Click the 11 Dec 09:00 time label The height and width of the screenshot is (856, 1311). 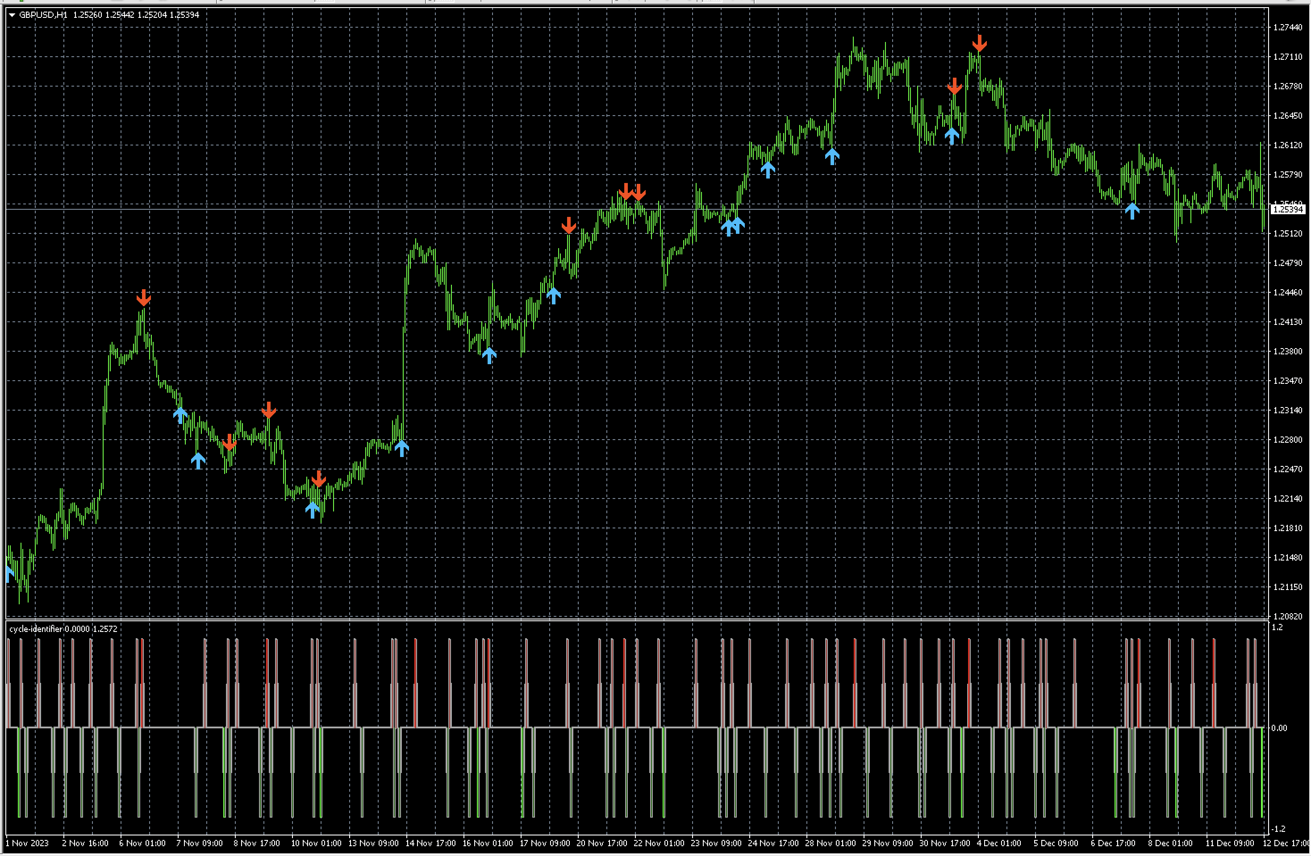pos(1230,844)
